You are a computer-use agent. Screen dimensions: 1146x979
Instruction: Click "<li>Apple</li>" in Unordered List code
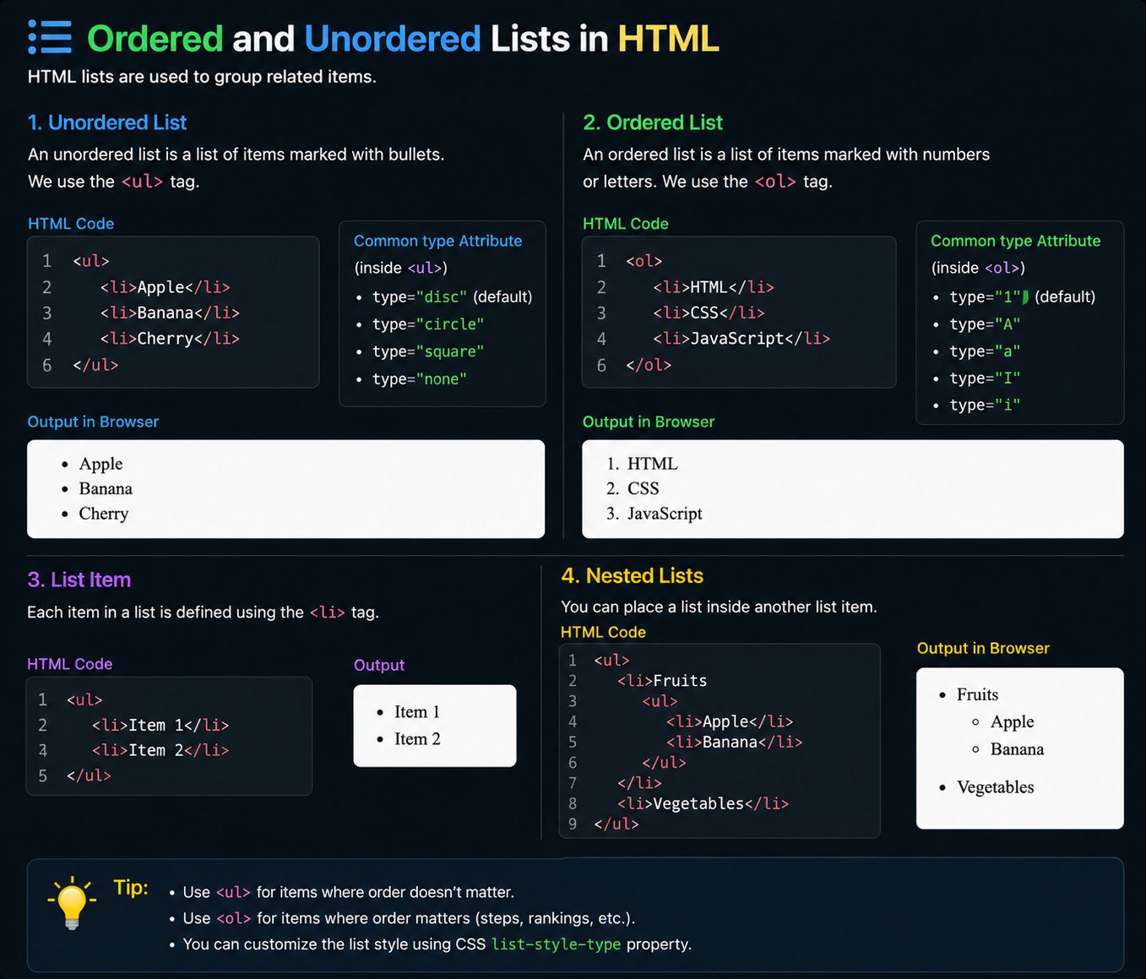click(165, 287)
